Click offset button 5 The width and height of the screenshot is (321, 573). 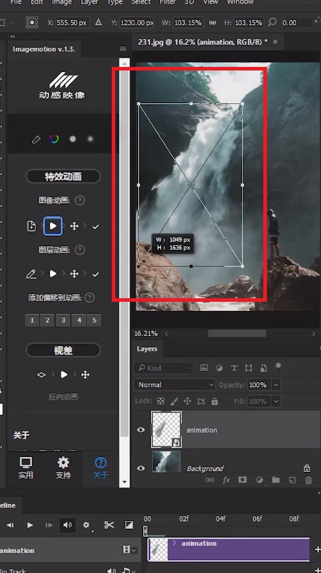[95, 320]
